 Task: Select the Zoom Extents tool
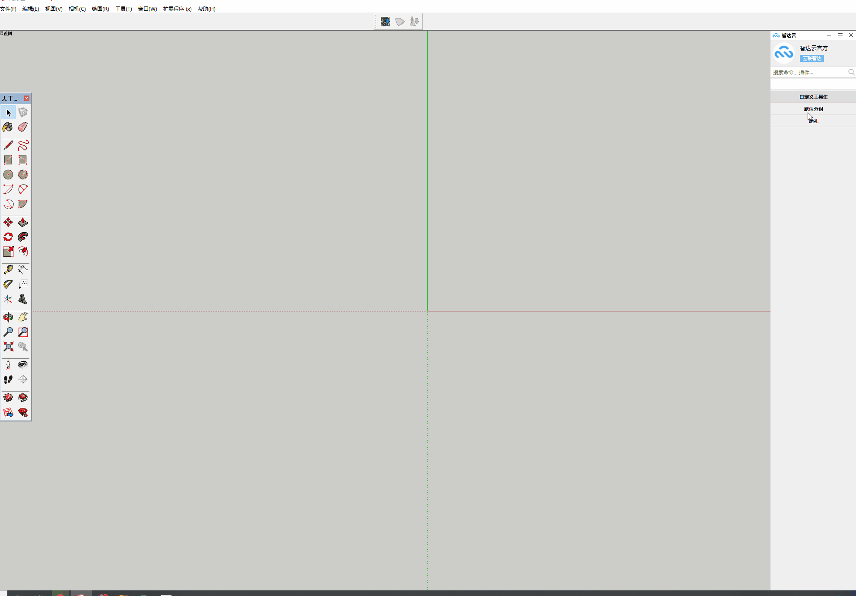pyautogui.click(x=8, y=347)
